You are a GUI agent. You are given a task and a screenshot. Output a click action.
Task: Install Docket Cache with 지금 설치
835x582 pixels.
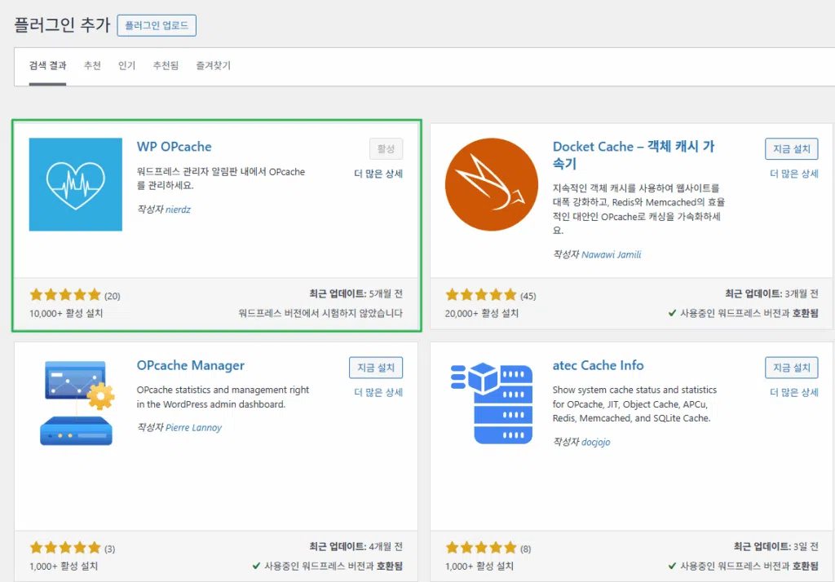791,148
